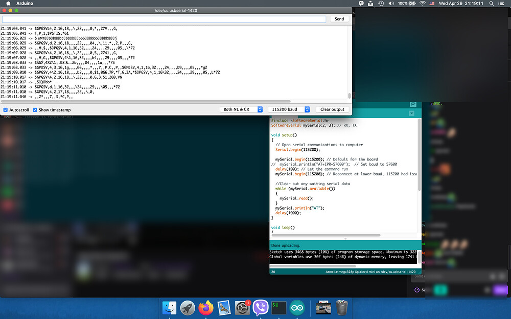Viewport: 511px width, 319px height.
Task: Click Clear output in Serial Monitor
Action: click(332, 109)
